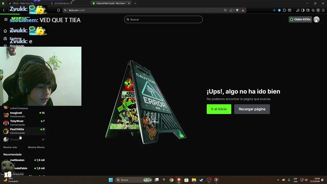
Task: Open the Extensions puzzle-piece icon
Action: pos(284,10)
